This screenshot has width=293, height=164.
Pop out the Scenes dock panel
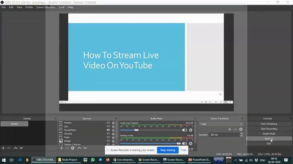55,118
